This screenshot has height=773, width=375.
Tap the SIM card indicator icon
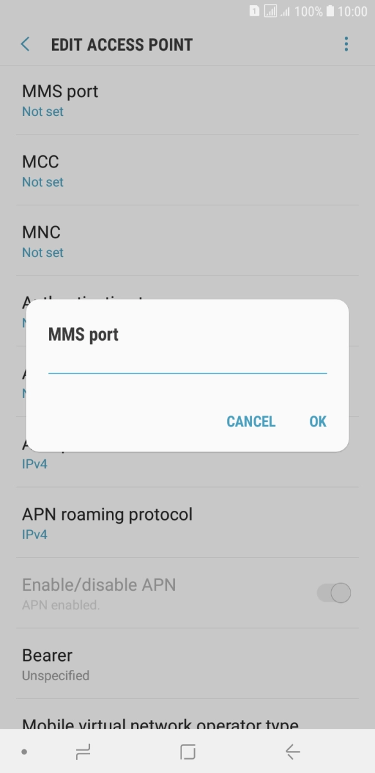point(255,11)
